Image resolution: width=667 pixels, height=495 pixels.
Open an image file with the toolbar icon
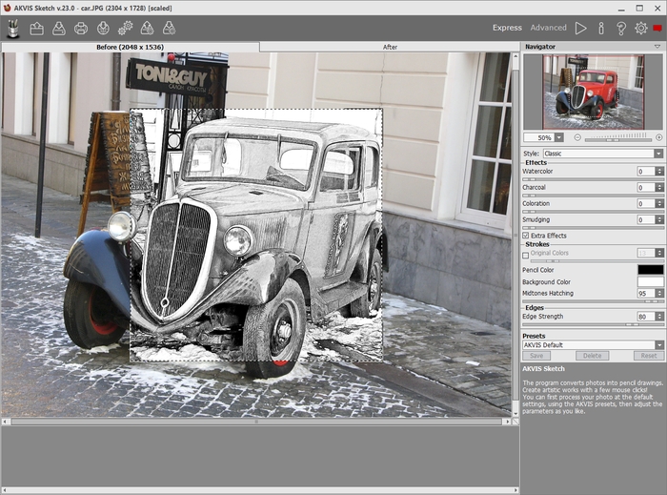37,29
